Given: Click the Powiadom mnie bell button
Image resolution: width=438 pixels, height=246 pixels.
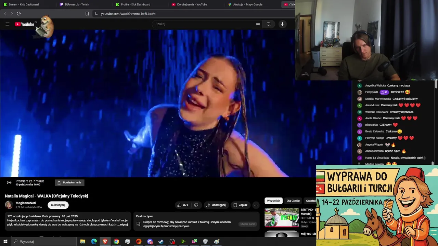Looking at the screenshot, I should click(x=69, y=182).
